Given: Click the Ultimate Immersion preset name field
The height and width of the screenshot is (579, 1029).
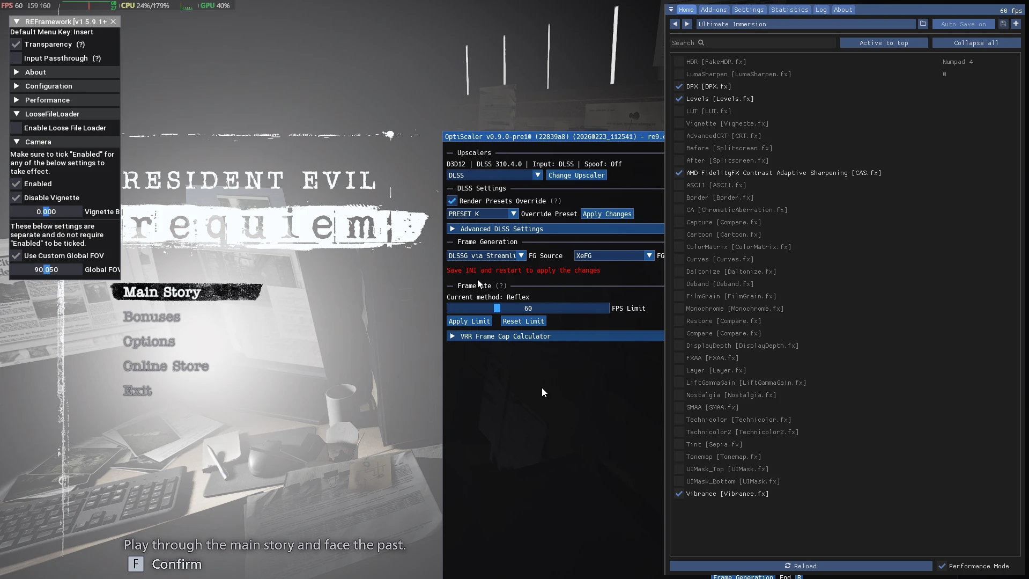Looking at the screenshot, I should click(x=806, y=24).
